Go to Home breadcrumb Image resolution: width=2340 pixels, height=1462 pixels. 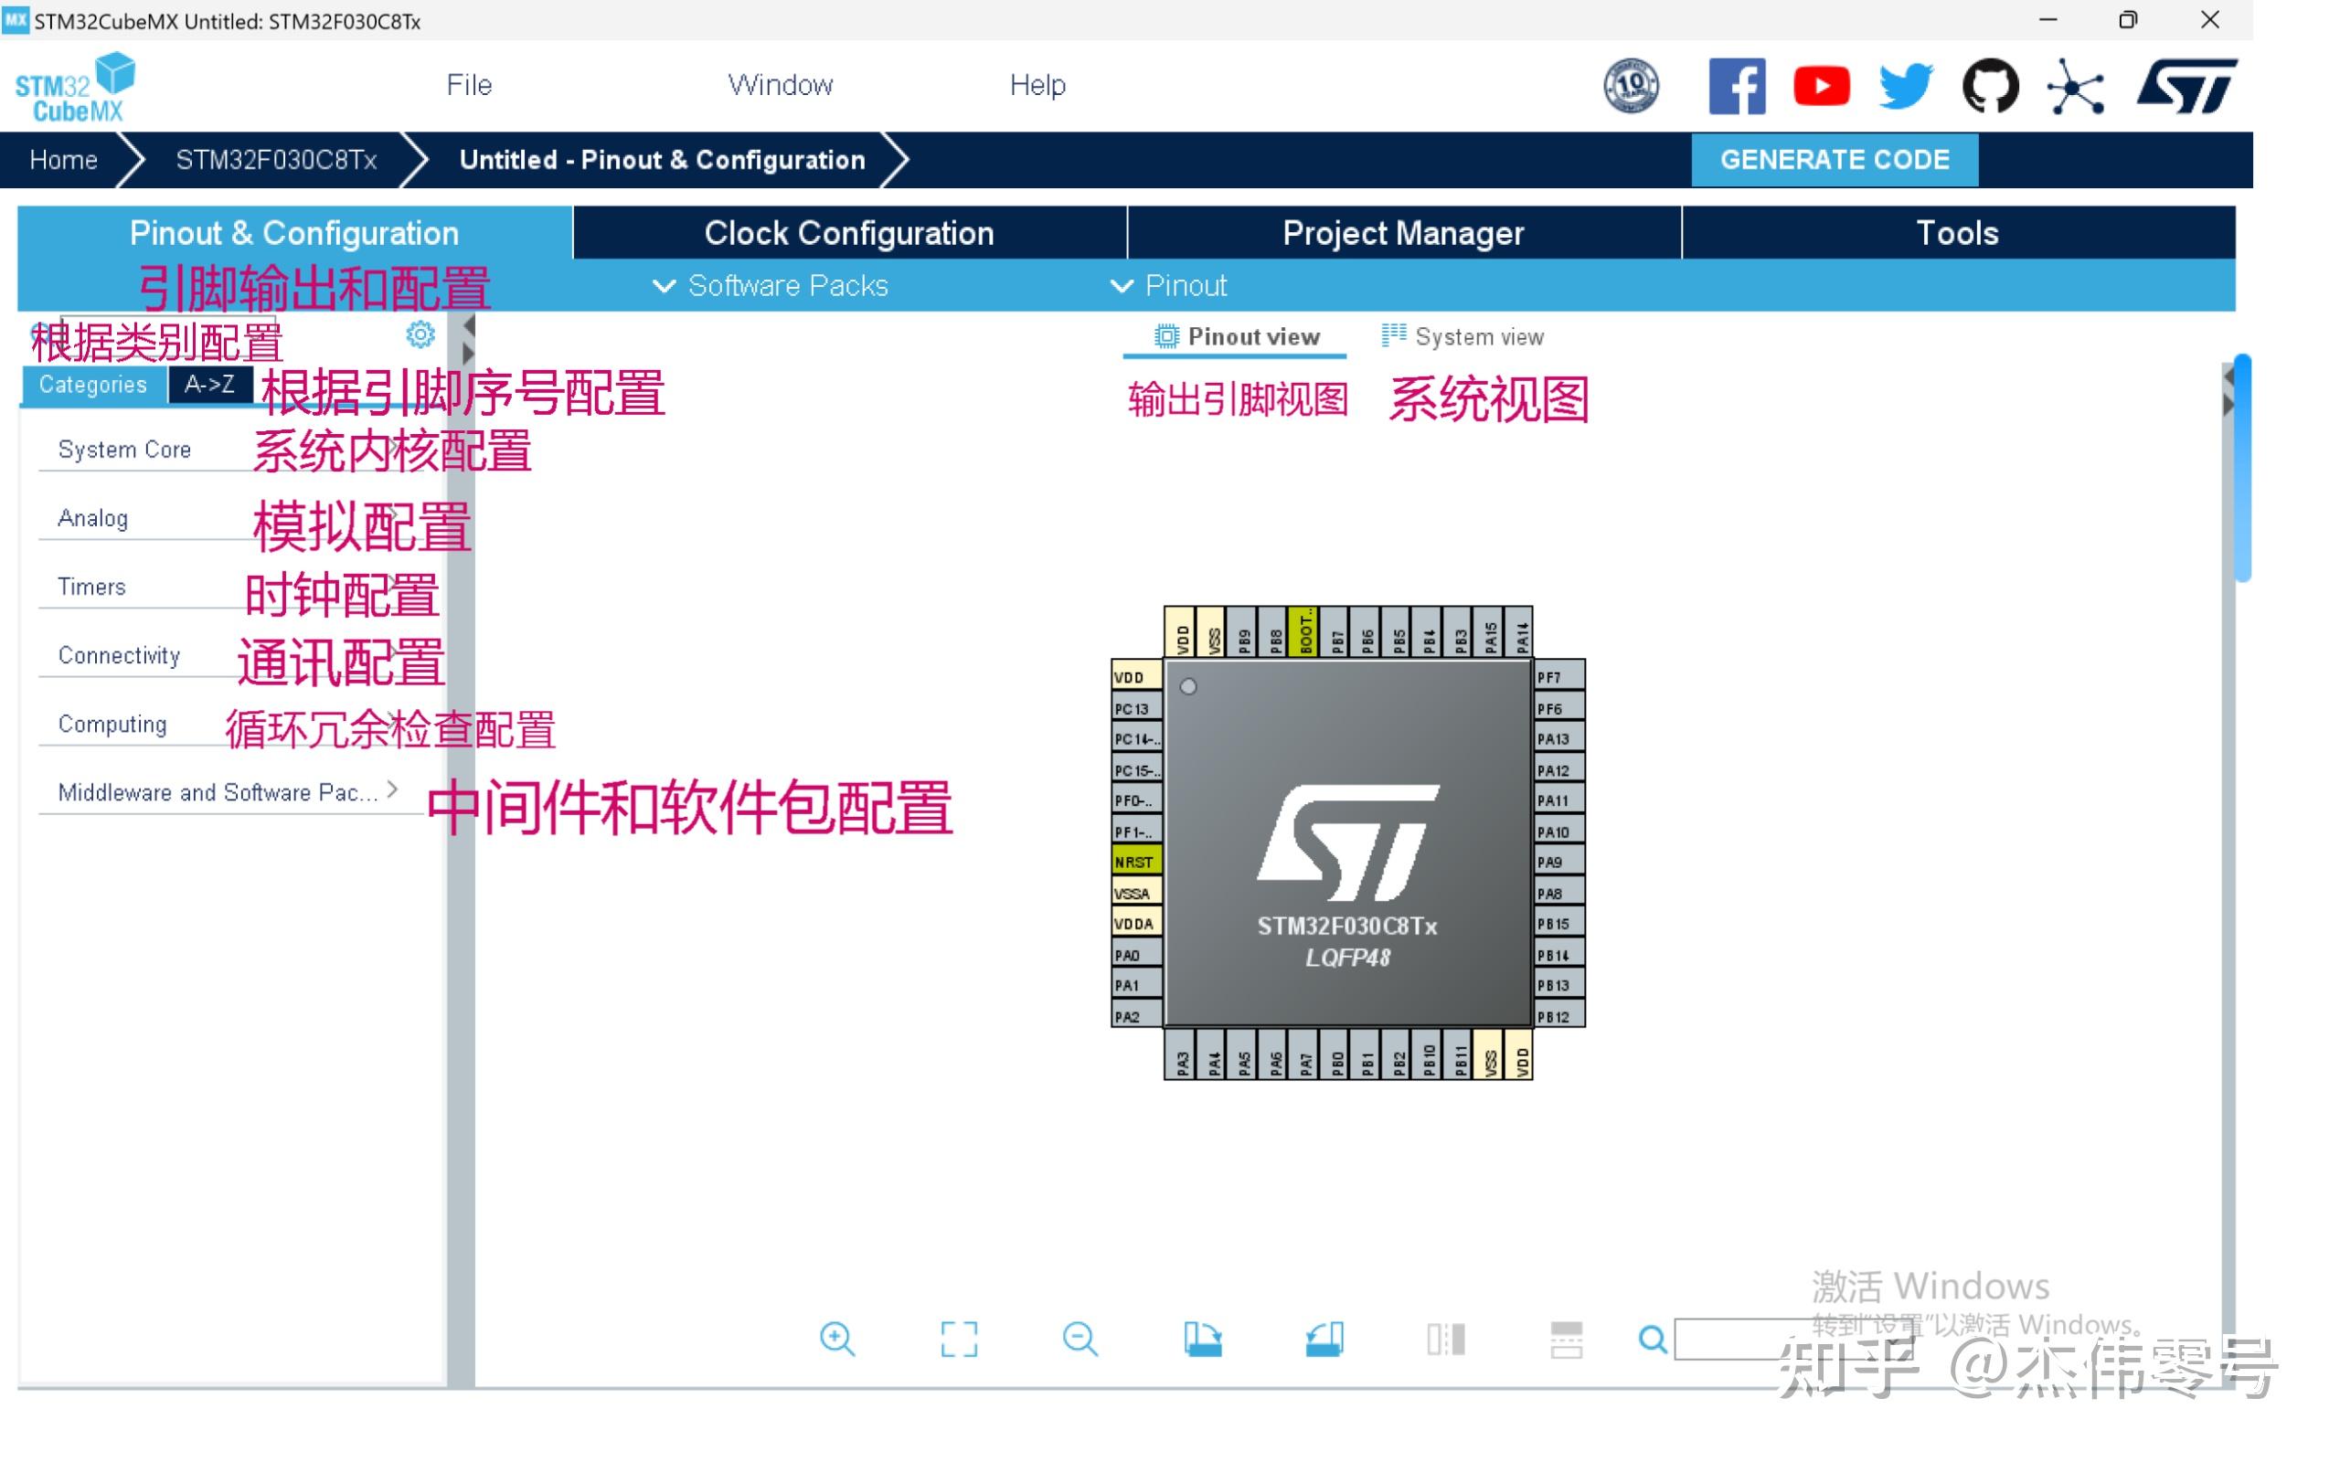coord(63,160)
